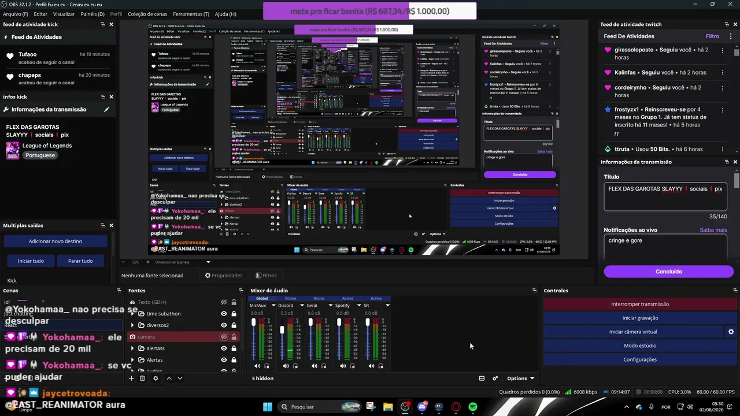Mute the Discord audio channel
This screenshot has width=740, height=416.
[286, 366]
